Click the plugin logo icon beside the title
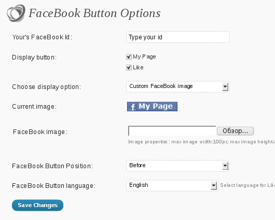The image size is (275, 220). click(16, 13)
